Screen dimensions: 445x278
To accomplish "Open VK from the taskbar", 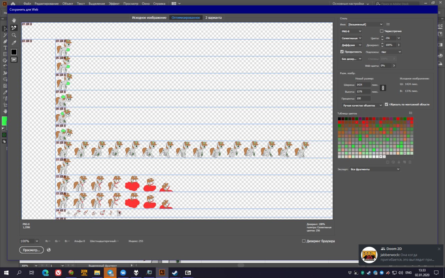I will (123, 273).
